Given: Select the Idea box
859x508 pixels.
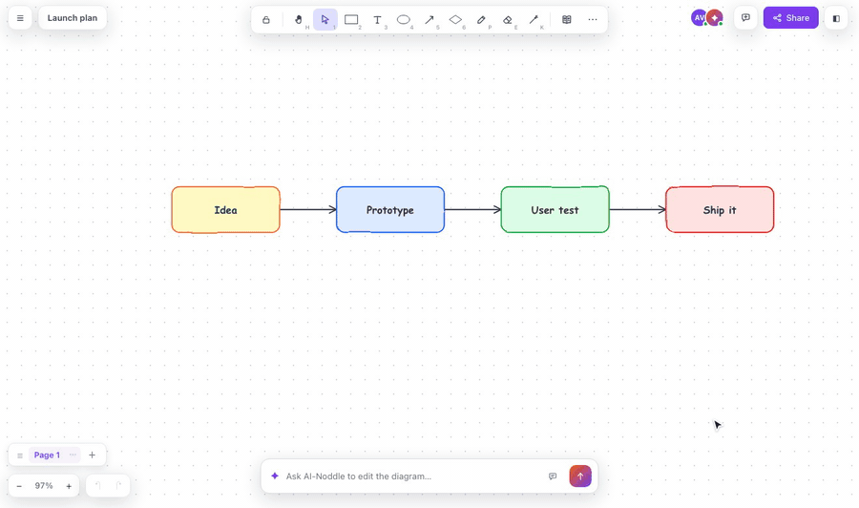Looking at the screenshot, I should point(225,210).
